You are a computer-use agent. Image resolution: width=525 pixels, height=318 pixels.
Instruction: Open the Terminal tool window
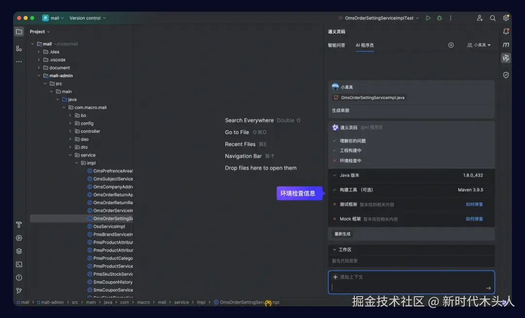pyautogui.click(x=19, y=265)
